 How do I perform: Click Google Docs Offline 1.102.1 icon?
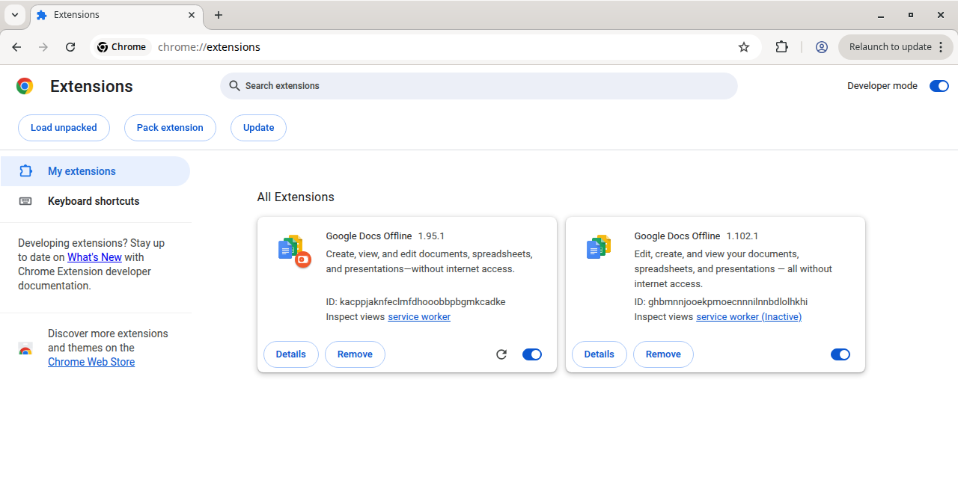coord(599,247)
